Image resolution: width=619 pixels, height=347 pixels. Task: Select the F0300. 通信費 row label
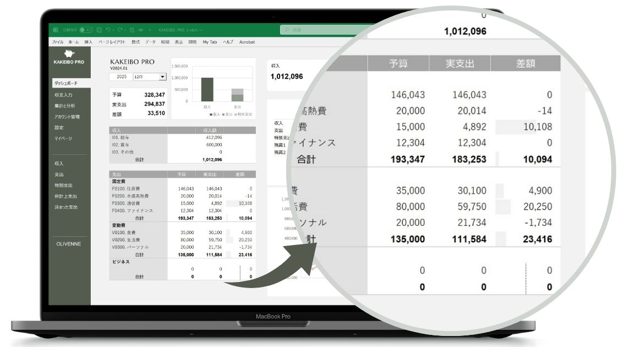click(x=126, y=204)
